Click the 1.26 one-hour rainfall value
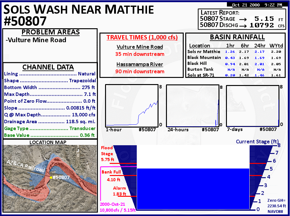 [x=230, y=52]
